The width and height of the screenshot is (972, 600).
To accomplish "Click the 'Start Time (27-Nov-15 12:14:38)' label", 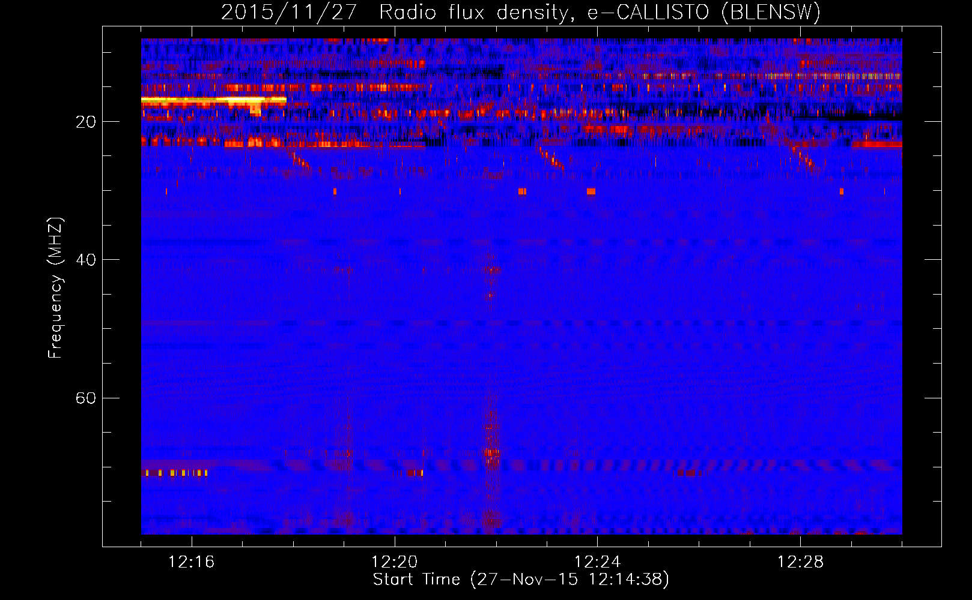I will coord(521,580).
